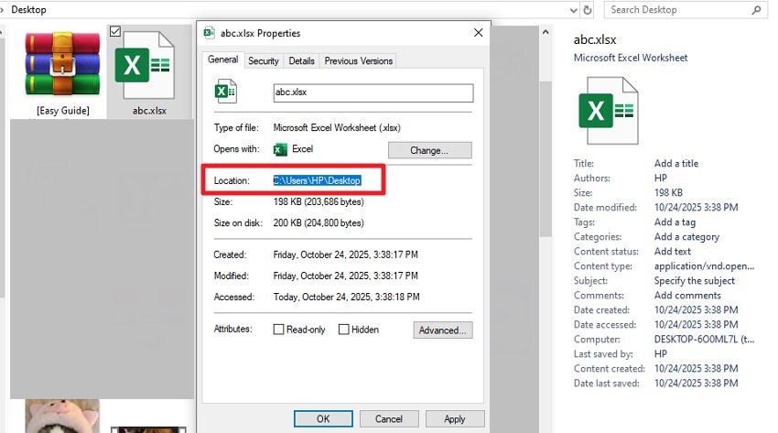Click the 198 KB (203,686 bytes) size text
The image size is (778, 433).
[x=319, y=202]
